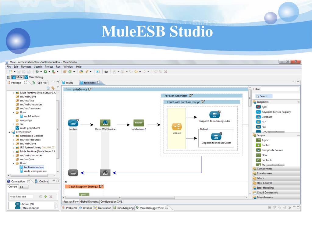Expand the Cloud Connectors palette category

[x=276, y=193]
